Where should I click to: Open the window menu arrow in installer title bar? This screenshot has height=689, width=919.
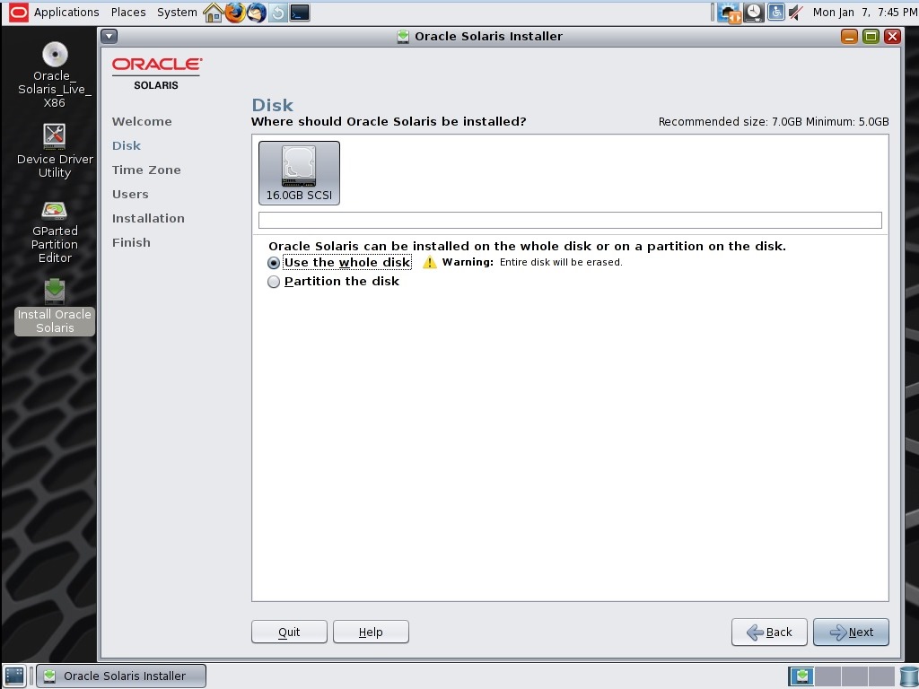(x=109, y=36)
